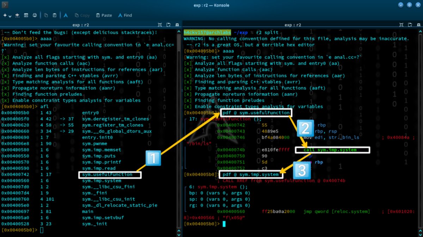Click 'CALL XREF from sym.usefulFunction' comment
Image resolution: width=423 pixels, height=237 pixels.
(284, 180)
